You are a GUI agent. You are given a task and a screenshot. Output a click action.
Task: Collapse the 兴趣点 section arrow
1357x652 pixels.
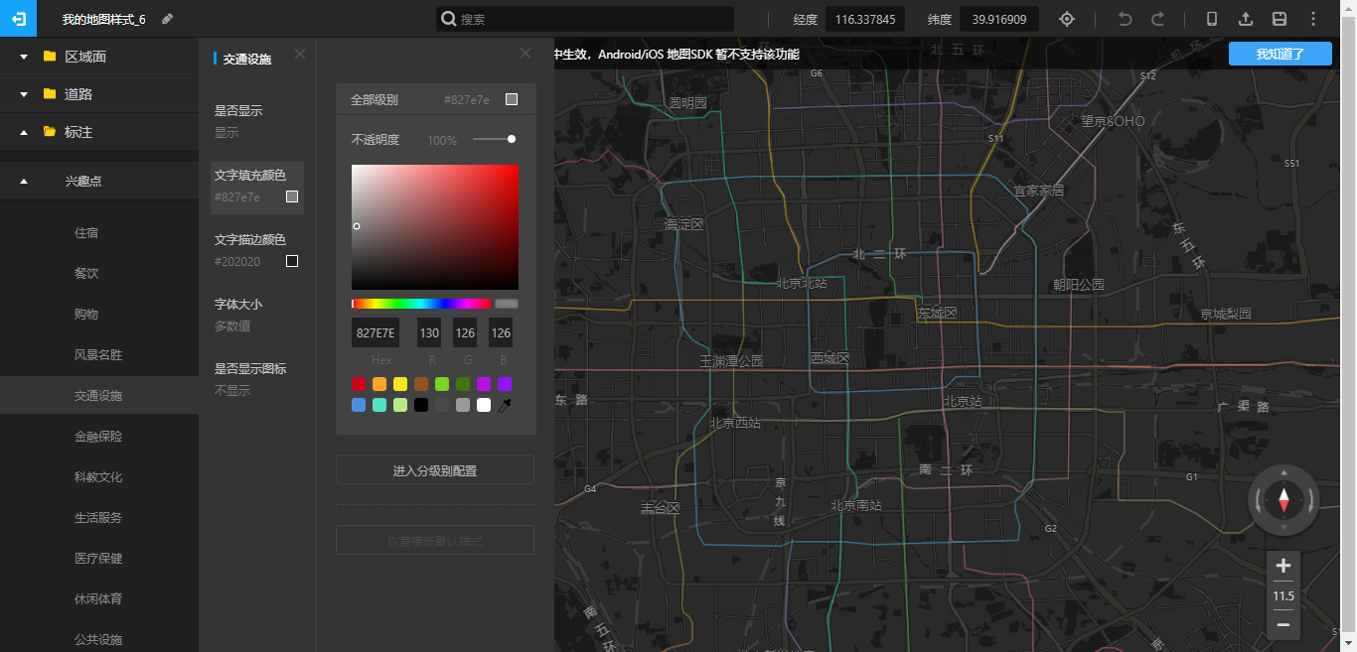coord(24,181)
